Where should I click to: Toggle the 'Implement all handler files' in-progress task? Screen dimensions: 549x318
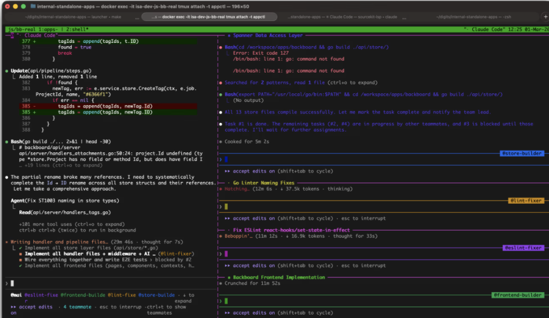pos(20,254)
